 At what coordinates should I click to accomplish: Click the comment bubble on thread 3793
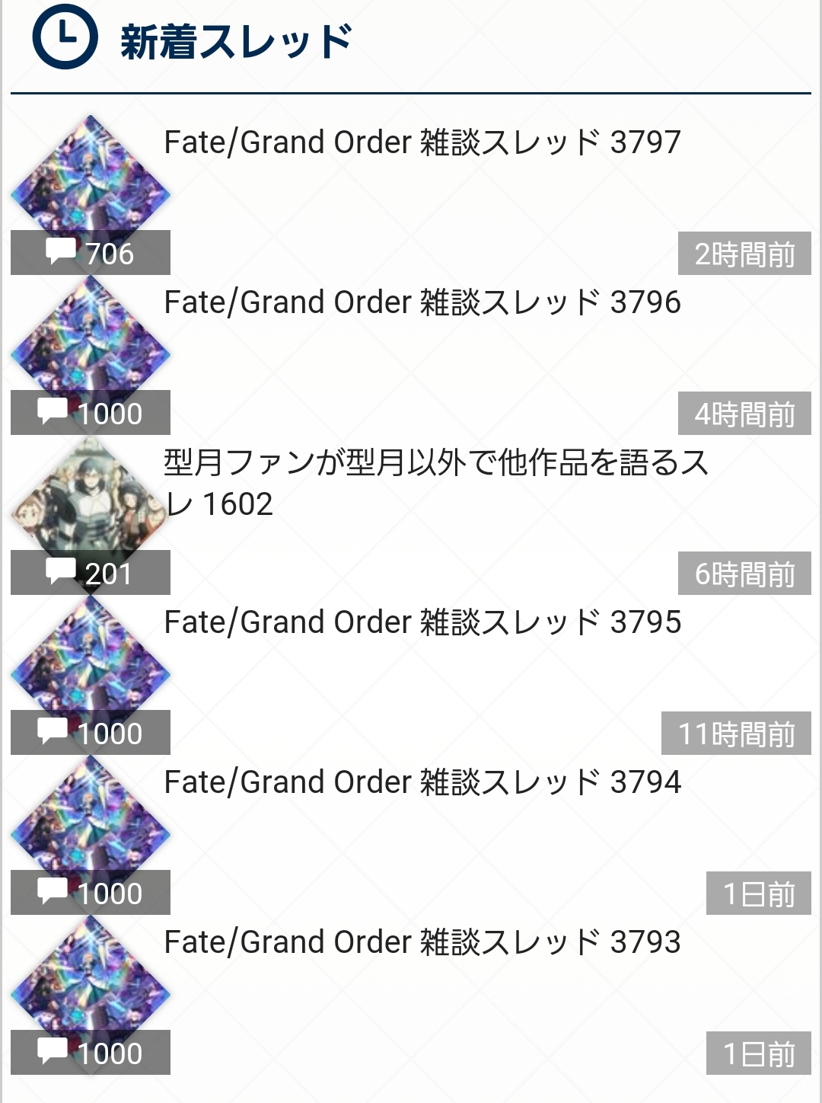[x=53, y=1051]
